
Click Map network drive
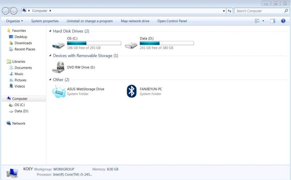coord(135,21)
